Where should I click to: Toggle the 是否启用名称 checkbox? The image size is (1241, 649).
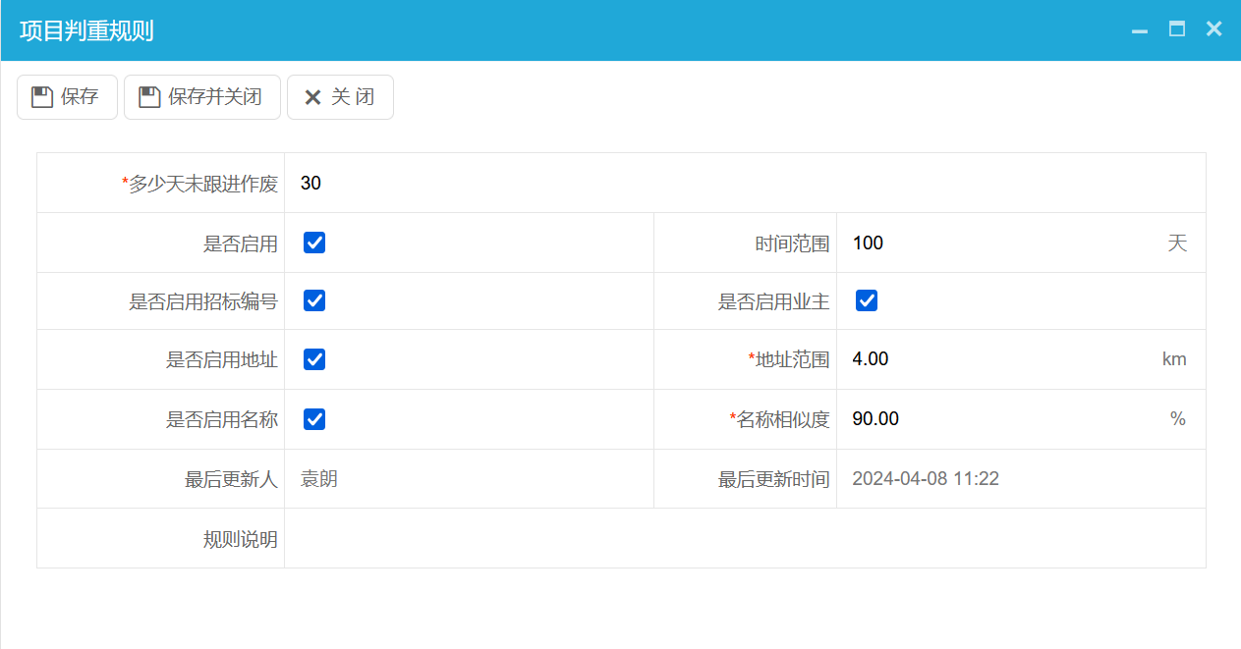coord(313,418)
